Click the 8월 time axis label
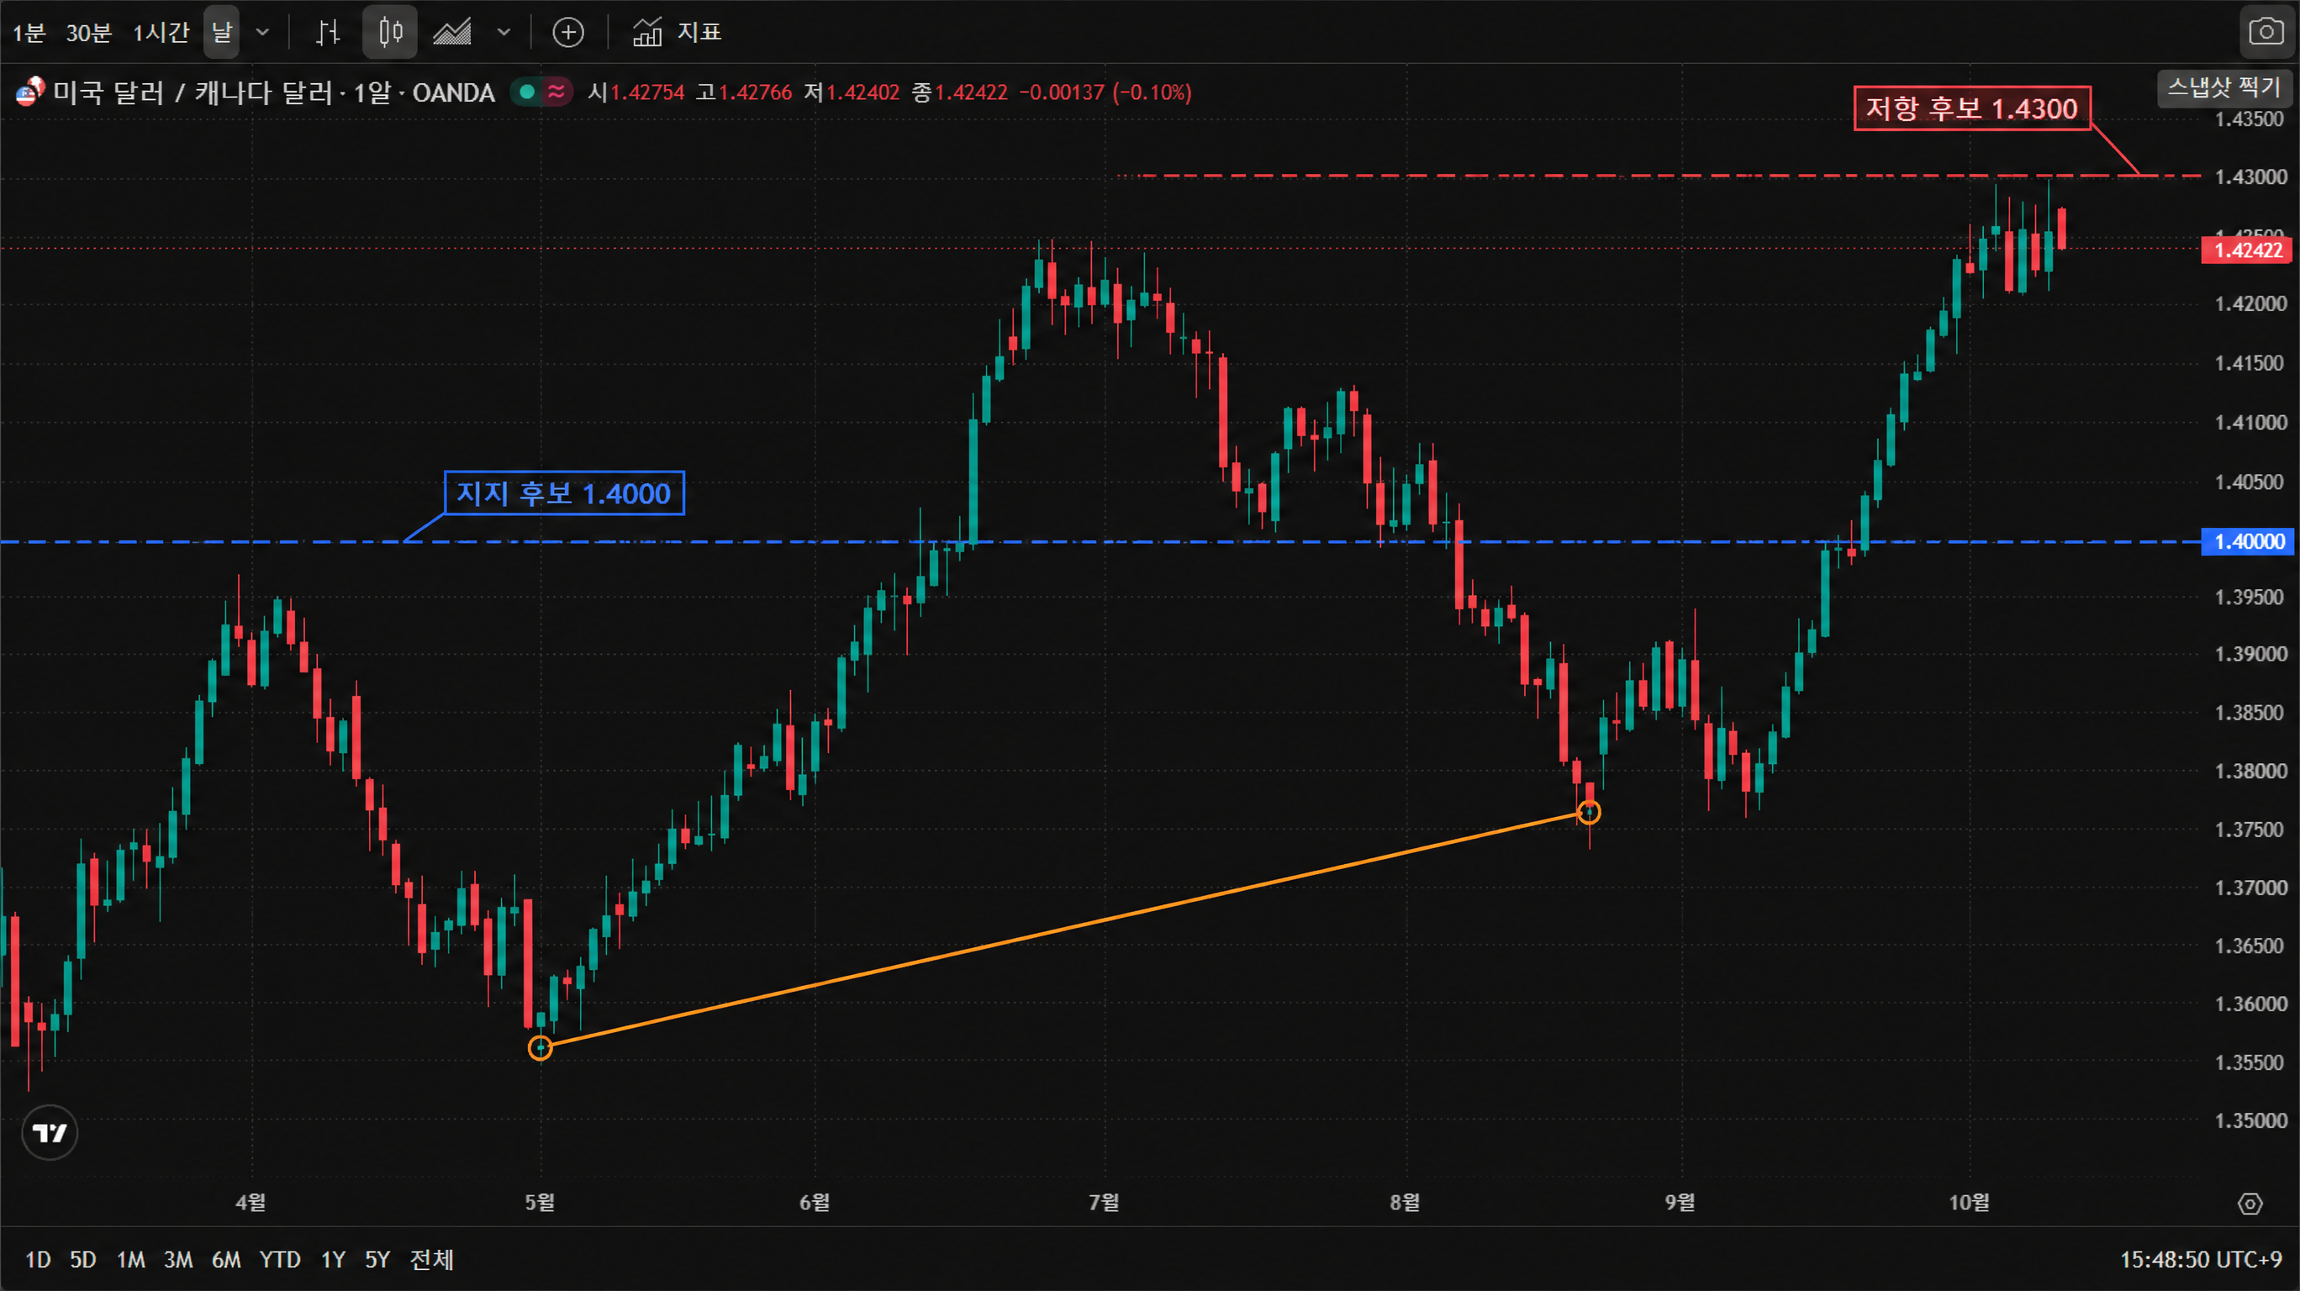Screen dimensions: 2300x1291 1405,1203
